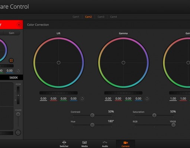
Task: Switch to the Cam1 tab
Action: [x=76, y=17]
